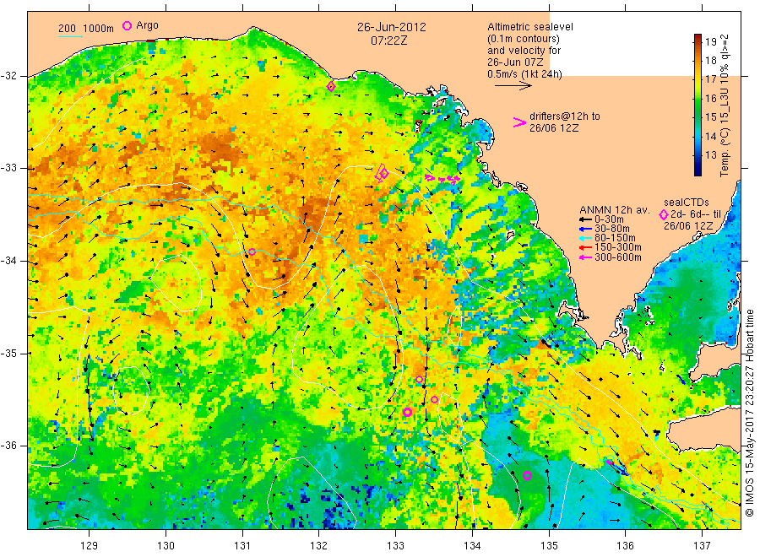760x557 pixels.
Task: Click the bold Argo circle near 36.3°S 134.7°E
Action: 527,476
